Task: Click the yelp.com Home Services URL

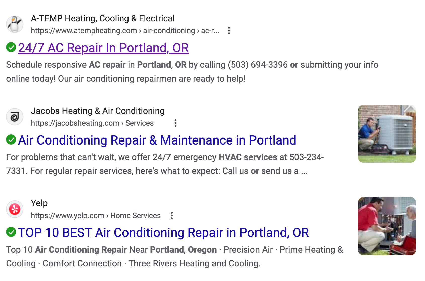Action: point(96,216)
